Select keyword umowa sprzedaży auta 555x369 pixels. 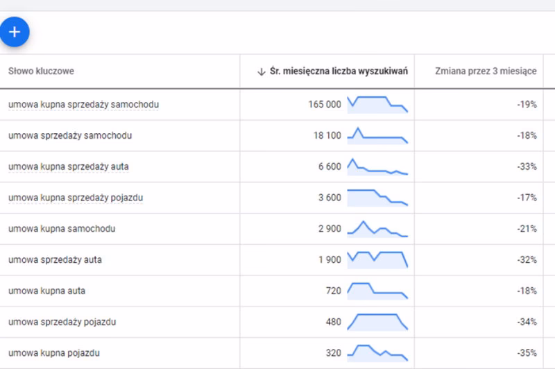55,259
